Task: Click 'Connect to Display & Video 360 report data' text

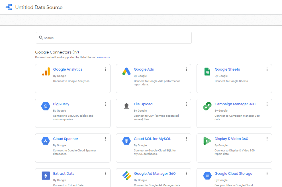Action: 234,152
